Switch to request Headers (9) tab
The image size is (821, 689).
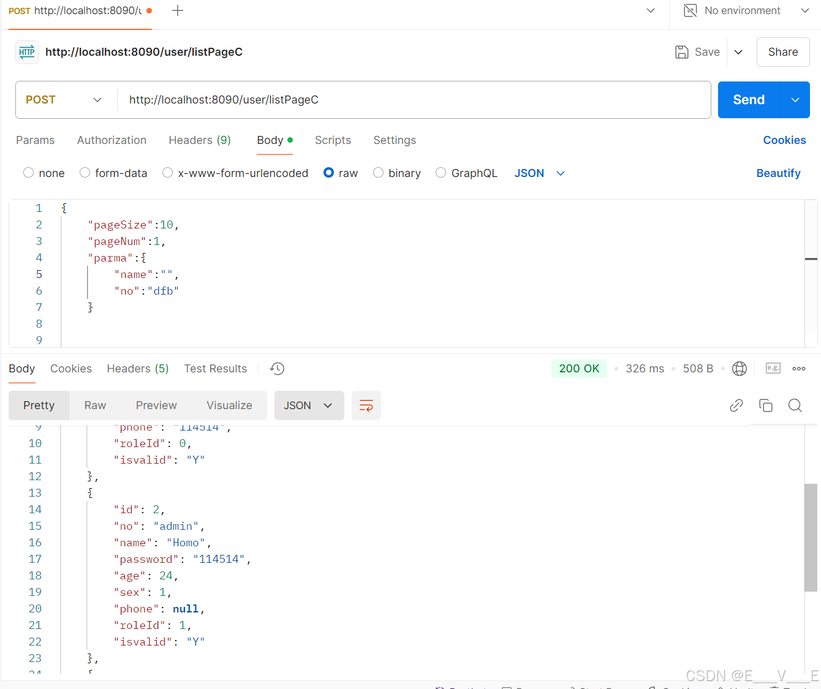[200, 140]
